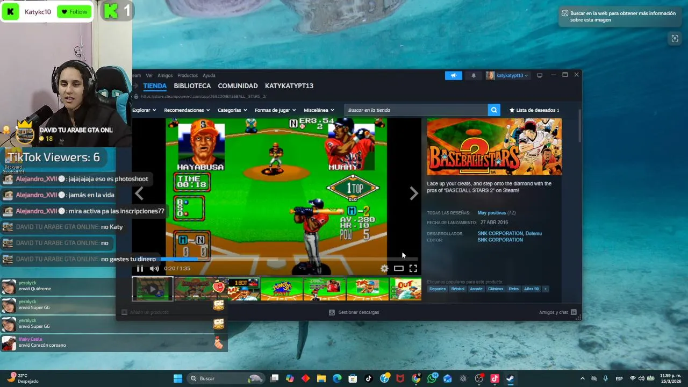Select the Años 90 tag
Viewport: 688px width, 387px height.
532,289
